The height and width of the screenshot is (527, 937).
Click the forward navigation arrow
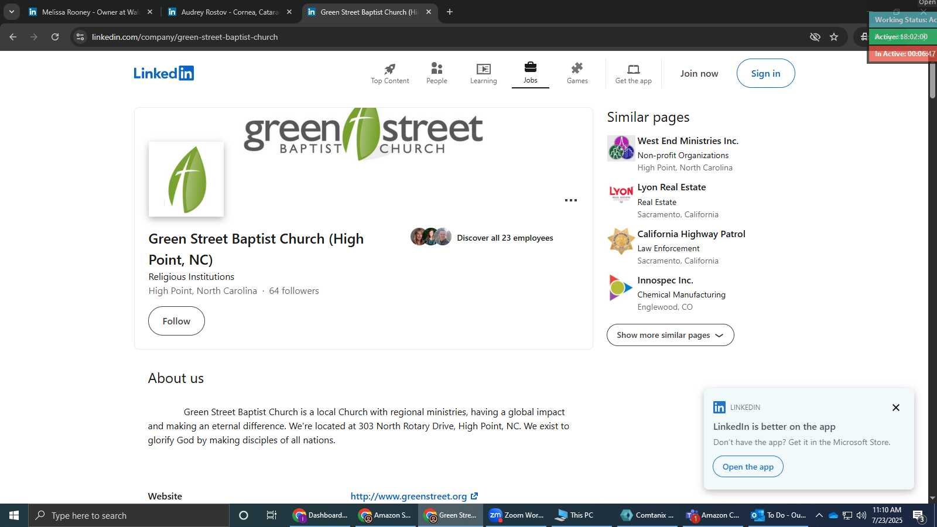pos(34,37)
